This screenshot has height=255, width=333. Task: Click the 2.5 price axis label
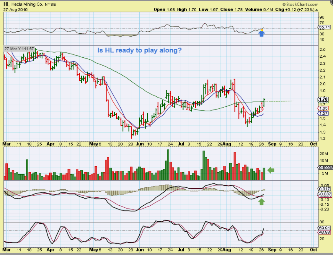point(322,50)
